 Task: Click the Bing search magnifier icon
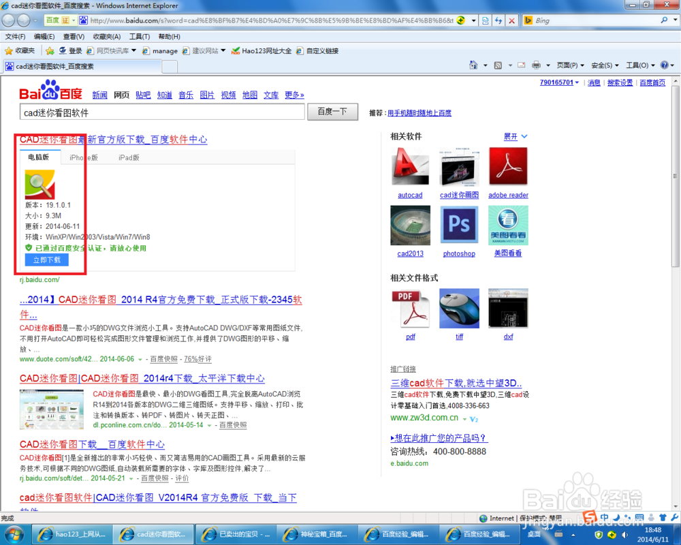coord(663,20)
